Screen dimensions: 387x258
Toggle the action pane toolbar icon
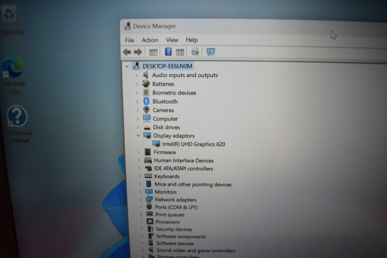tap(180, 52)
